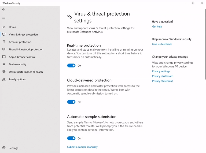Turn off Real-time protection toggle
206x153 pixels.
[x=71, y=66]
